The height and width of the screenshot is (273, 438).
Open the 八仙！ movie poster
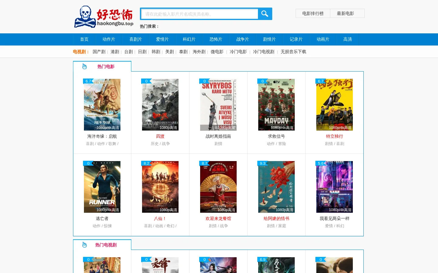(x=160, y=187)
